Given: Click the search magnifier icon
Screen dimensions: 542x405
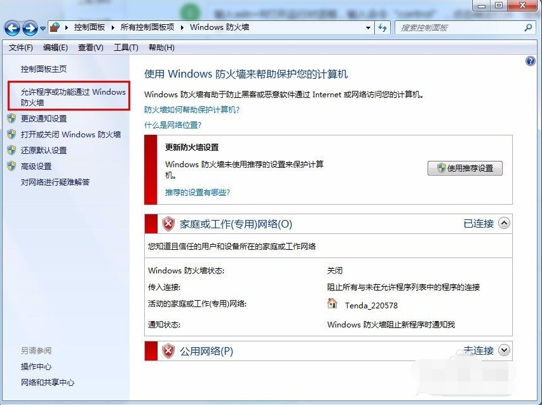Looking at the screenshot, I should tap(528, 28).
